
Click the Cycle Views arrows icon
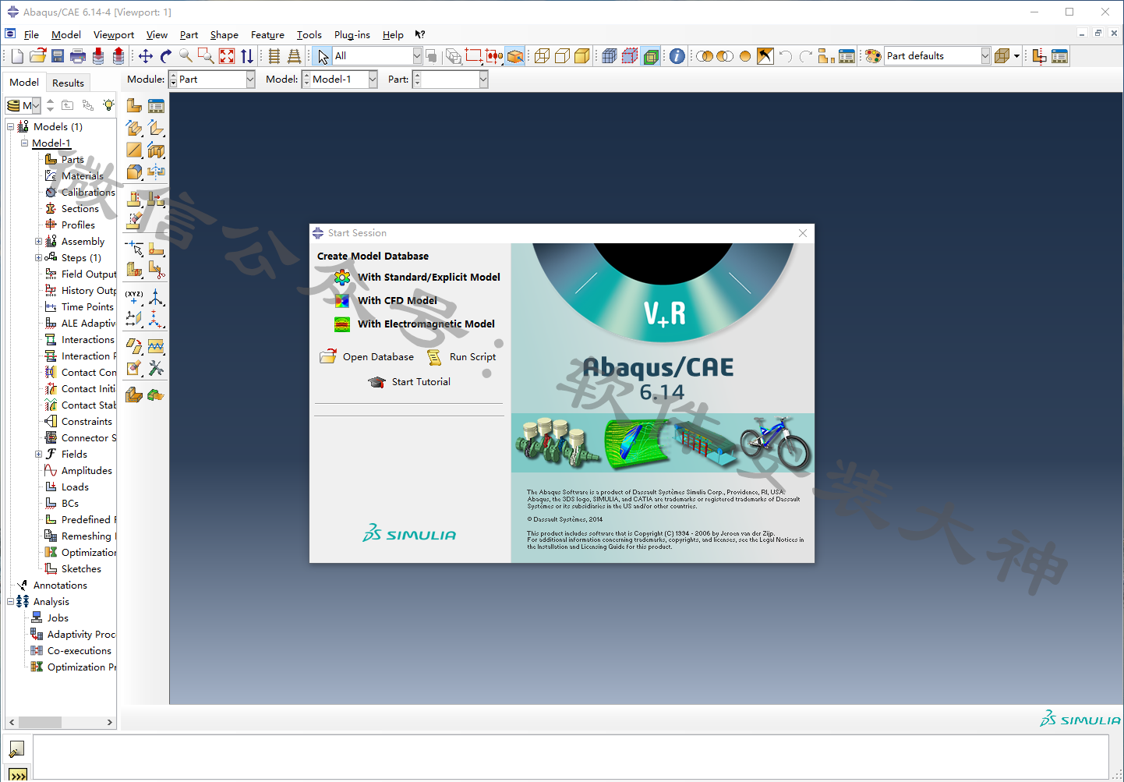tap(247, 56)
